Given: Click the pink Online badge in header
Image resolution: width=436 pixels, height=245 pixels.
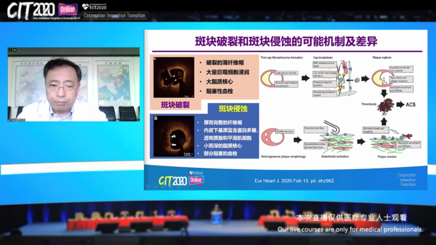Looking at the screenshot, I should (x=67, y=9).
